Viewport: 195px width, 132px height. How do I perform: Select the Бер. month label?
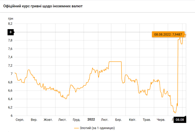[118, 120]
